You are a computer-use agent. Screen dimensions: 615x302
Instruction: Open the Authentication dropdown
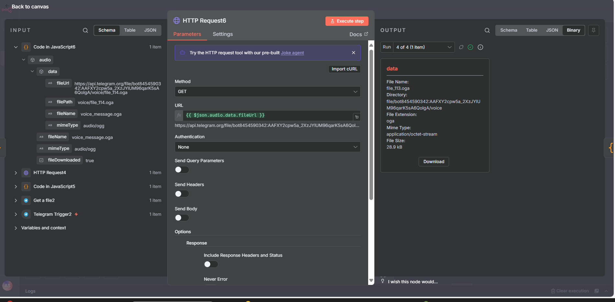coord(267,147)
